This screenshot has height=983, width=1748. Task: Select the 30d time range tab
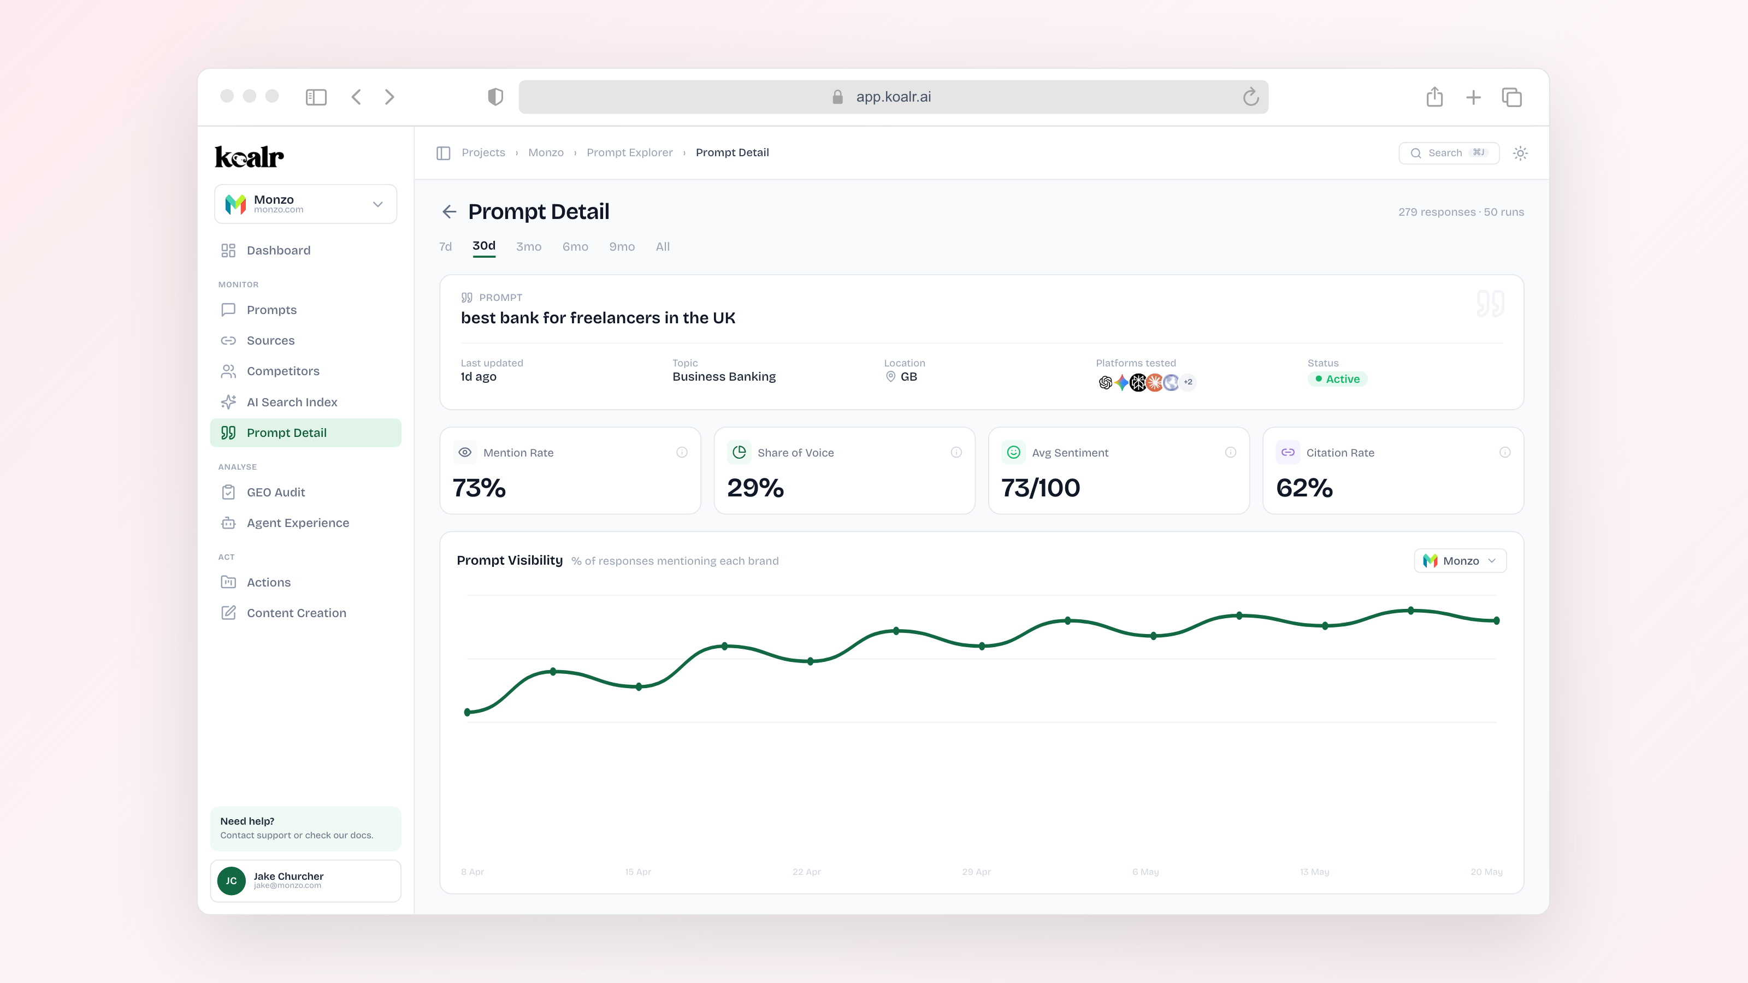tap(484, 246)
